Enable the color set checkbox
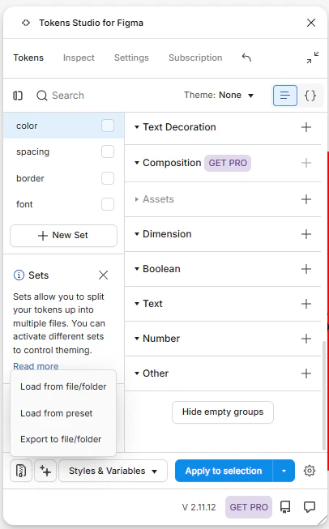This screenshot has height=529, width=329. pos(108,126)
